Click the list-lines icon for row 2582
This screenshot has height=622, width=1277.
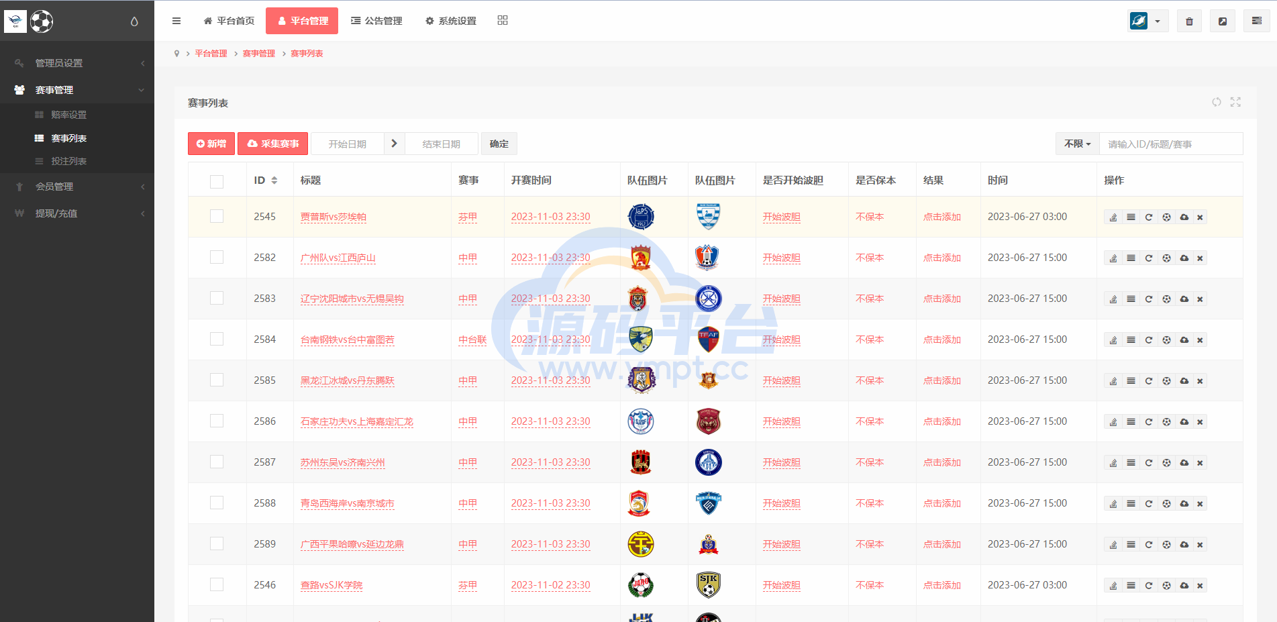coord(1131,258)
